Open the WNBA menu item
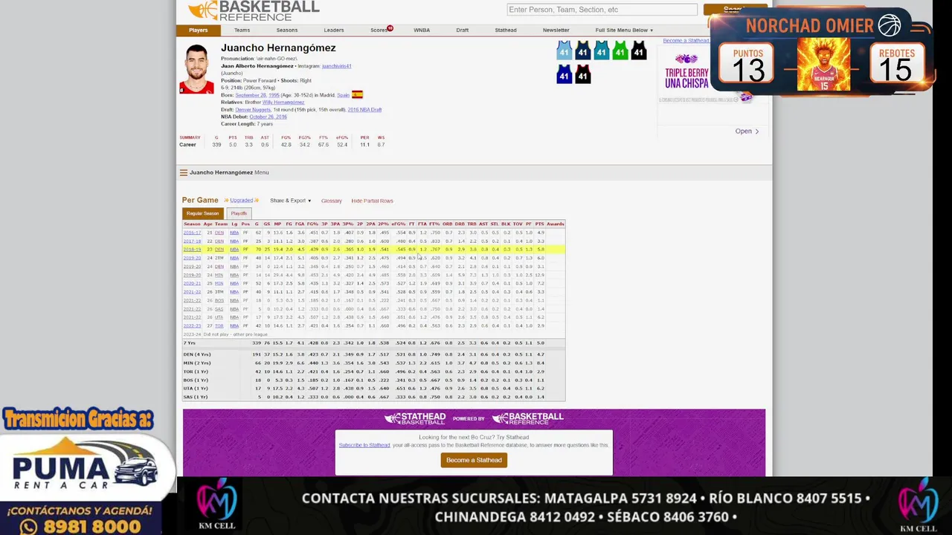The width and height of the screenshot is (952, 535). (x=422, y=30)
